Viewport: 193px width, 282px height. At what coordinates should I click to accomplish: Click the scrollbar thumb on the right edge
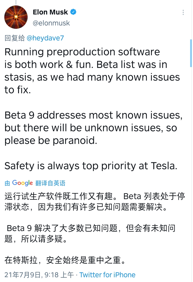click(x=191, y=53)
